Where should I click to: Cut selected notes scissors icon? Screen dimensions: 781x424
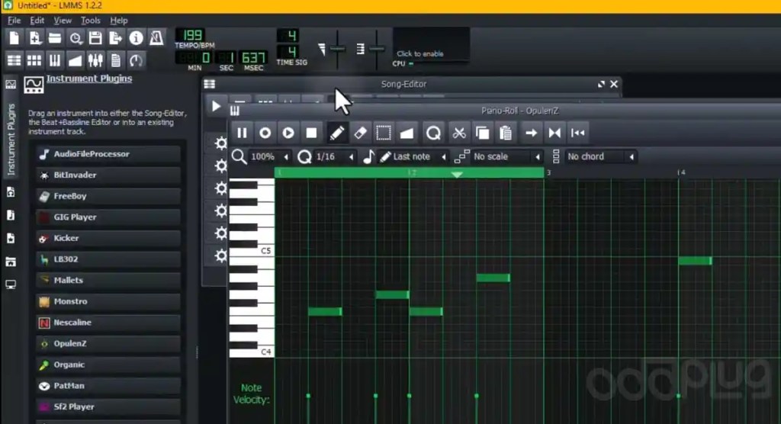pyautogui.click(x=458, y=133)
